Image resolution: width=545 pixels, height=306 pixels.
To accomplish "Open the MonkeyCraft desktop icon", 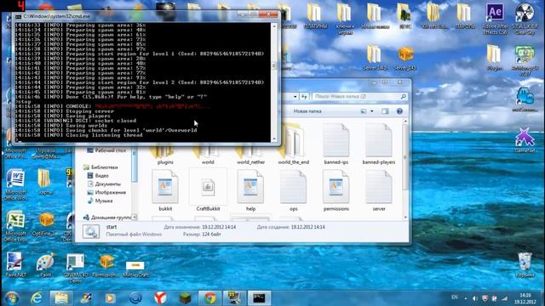I will [x=135, y=268].
